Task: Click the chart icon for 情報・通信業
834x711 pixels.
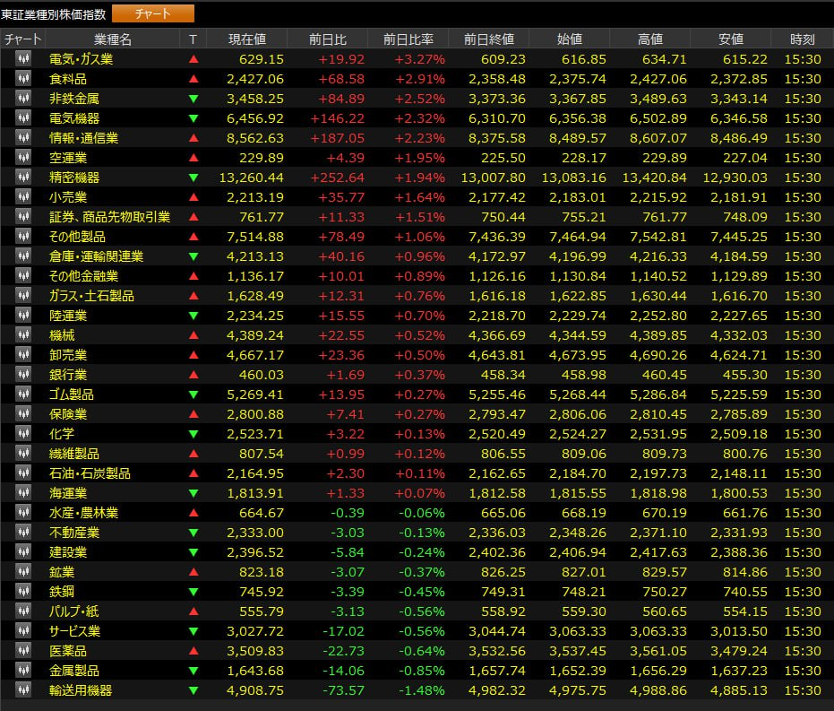Action: [22, 138]
